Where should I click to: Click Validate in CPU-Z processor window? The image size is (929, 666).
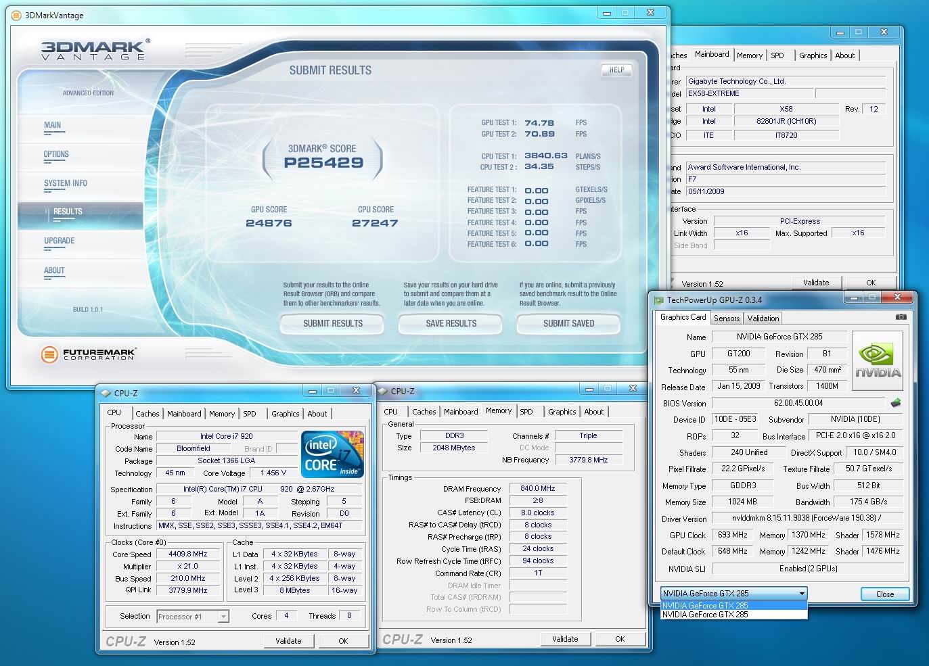tap(288, 641)
